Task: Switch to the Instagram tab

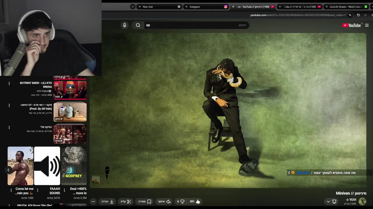Action: pyautogui.click(x=207, y=7)
